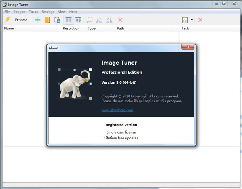Click the add task checklist icon
Viewport: 242px width, 189px height.
tap(185, 20)
